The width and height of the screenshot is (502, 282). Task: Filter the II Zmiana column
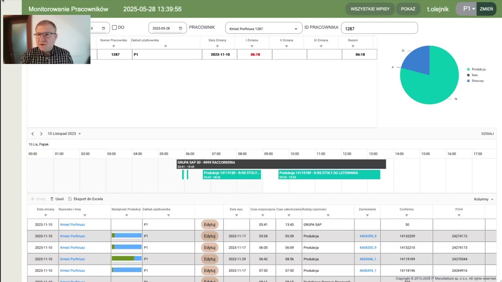tap(286, 46)
